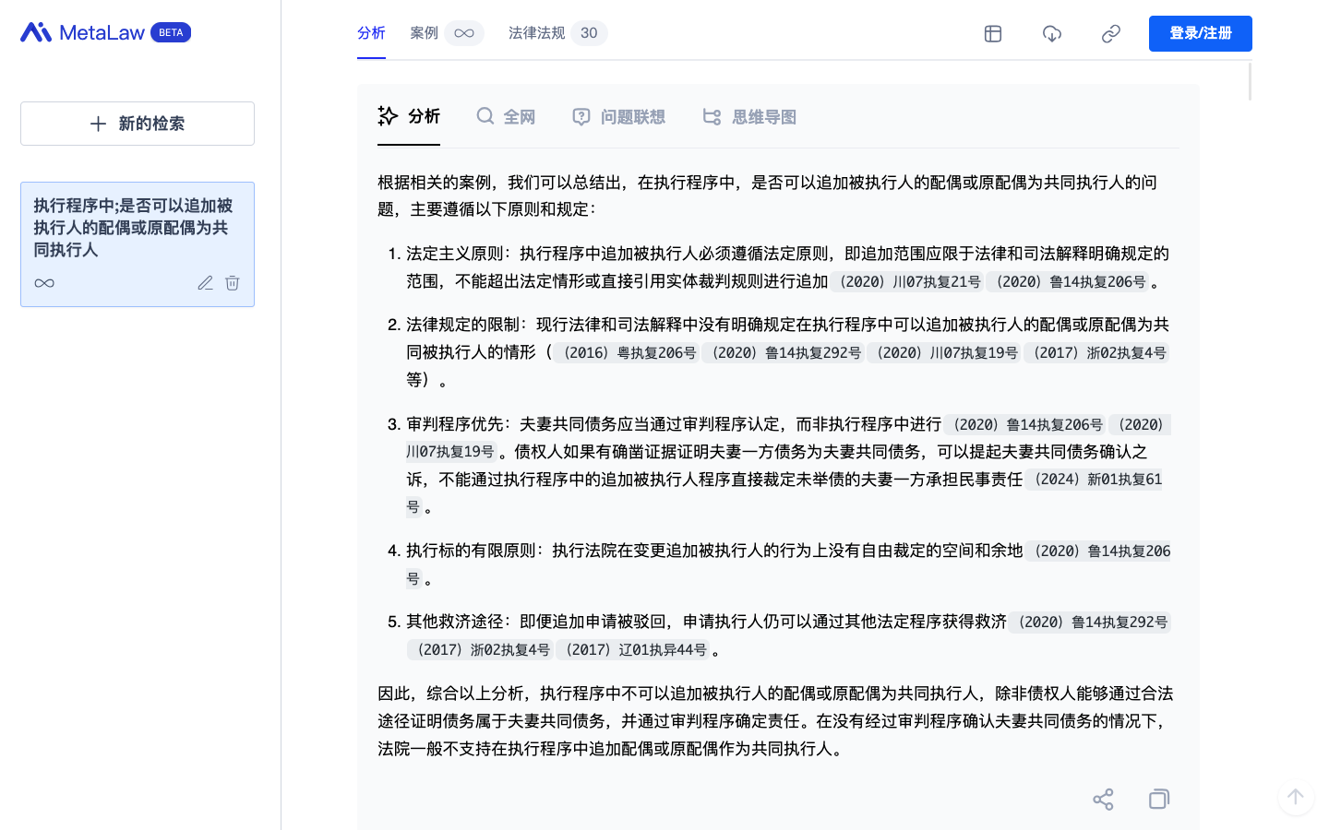This screenshot has width=1329, height=830.
Task: Copy the analysis text with copy icon
Action: [1159, 799]
